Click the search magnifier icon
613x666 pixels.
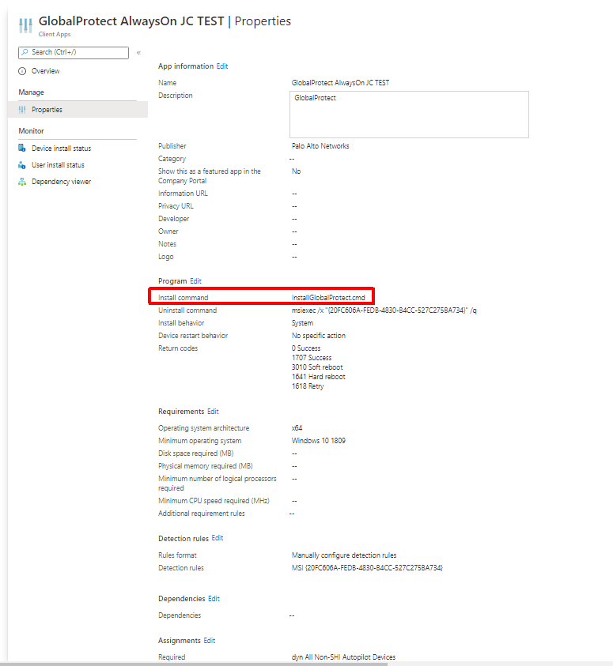click(x=25, y=52)
